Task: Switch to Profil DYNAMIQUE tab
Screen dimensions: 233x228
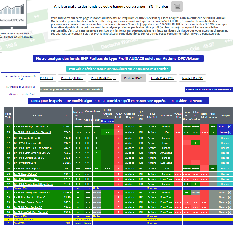Action: pyautogui.click(x=103, y=78)
